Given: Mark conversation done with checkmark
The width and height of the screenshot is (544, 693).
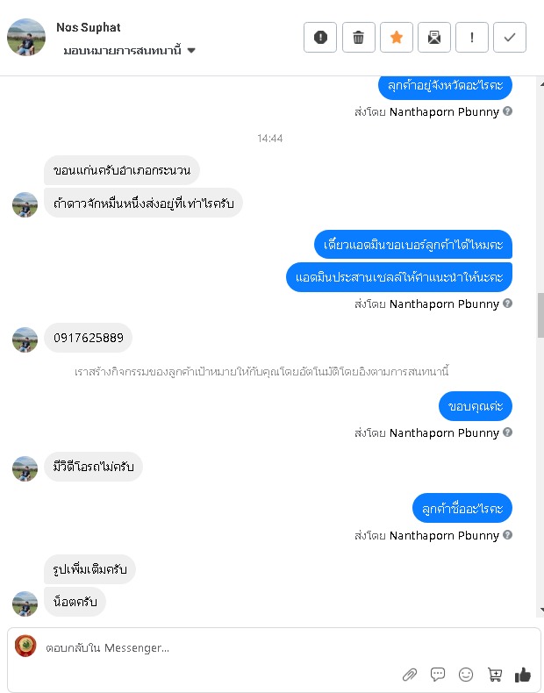Looking at the screenshot, I should [x=510, y=37].
